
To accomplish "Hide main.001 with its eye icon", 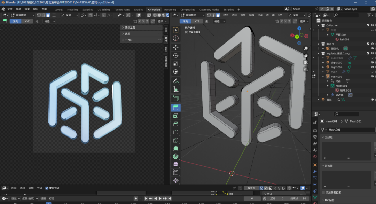I will [373, 77].
